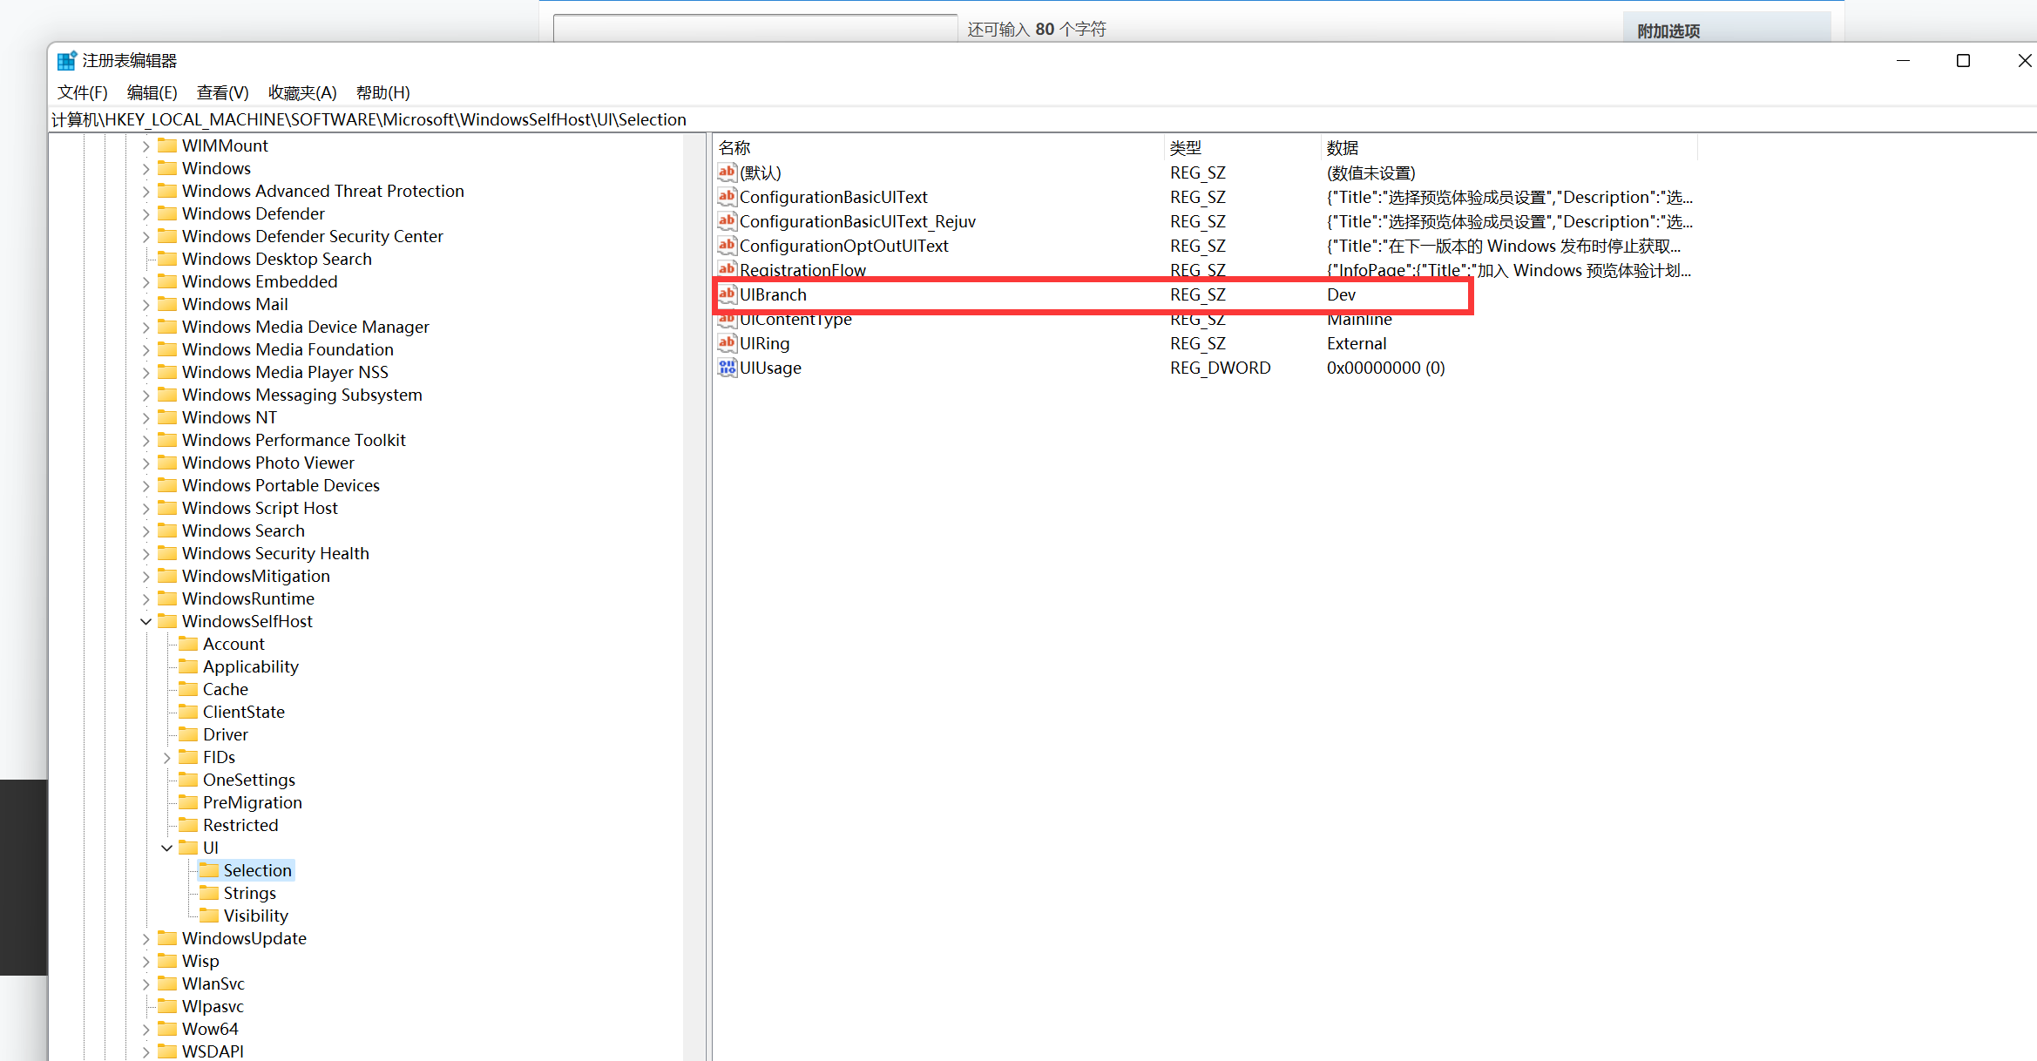This screenshot has width=2037, height=1061.
Task: Expand the Windows Search node
Action: click(x=146, y=530)
